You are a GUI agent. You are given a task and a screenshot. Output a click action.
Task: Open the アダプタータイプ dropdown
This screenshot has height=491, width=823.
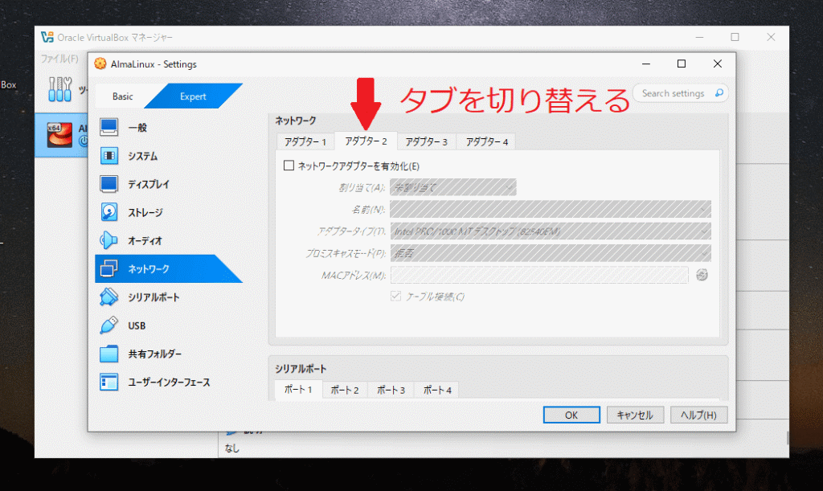[x=551, y=231]
